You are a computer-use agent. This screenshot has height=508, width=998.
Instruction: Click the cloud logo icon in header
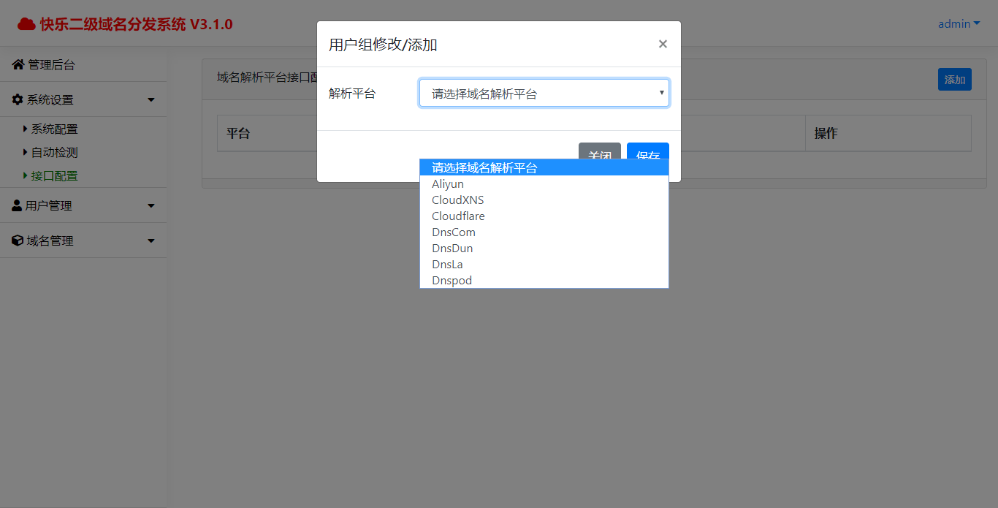[26, 23]
